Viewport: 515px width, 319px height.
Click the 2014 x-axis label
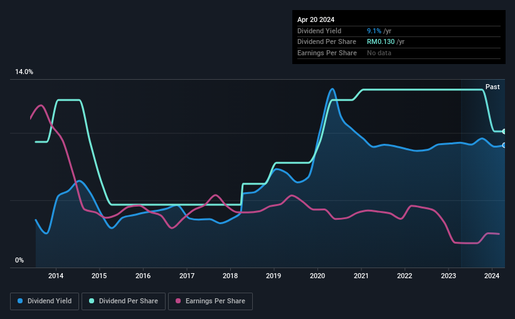coord(56,276)
